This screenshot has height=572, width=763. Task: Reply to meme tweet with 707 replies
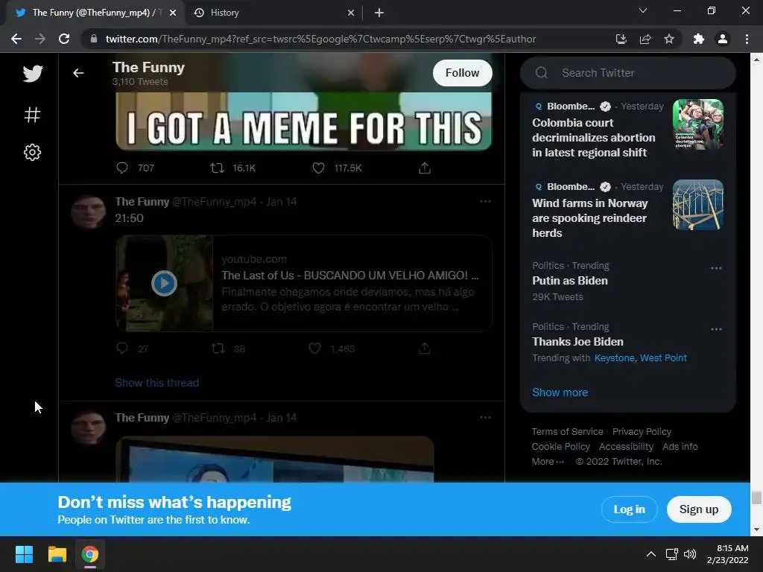point(122,168)
